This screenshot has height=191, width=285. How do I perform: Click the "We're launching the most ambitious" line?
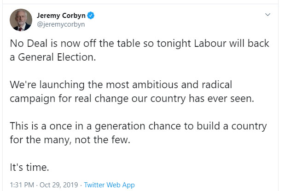pyautogui.click(x=121, y=85)
